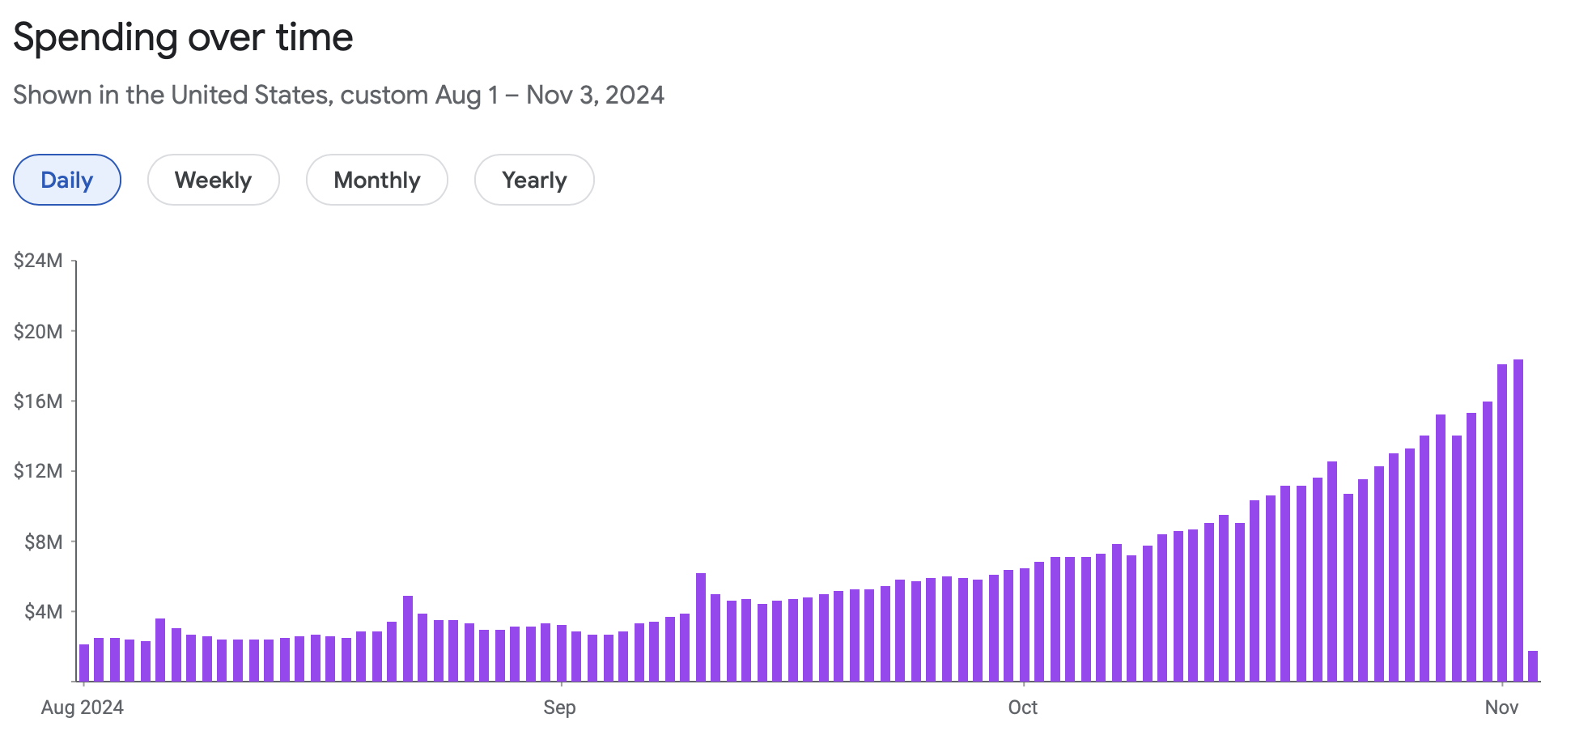Click the "Spending over time" heading

tap(184, 37)
